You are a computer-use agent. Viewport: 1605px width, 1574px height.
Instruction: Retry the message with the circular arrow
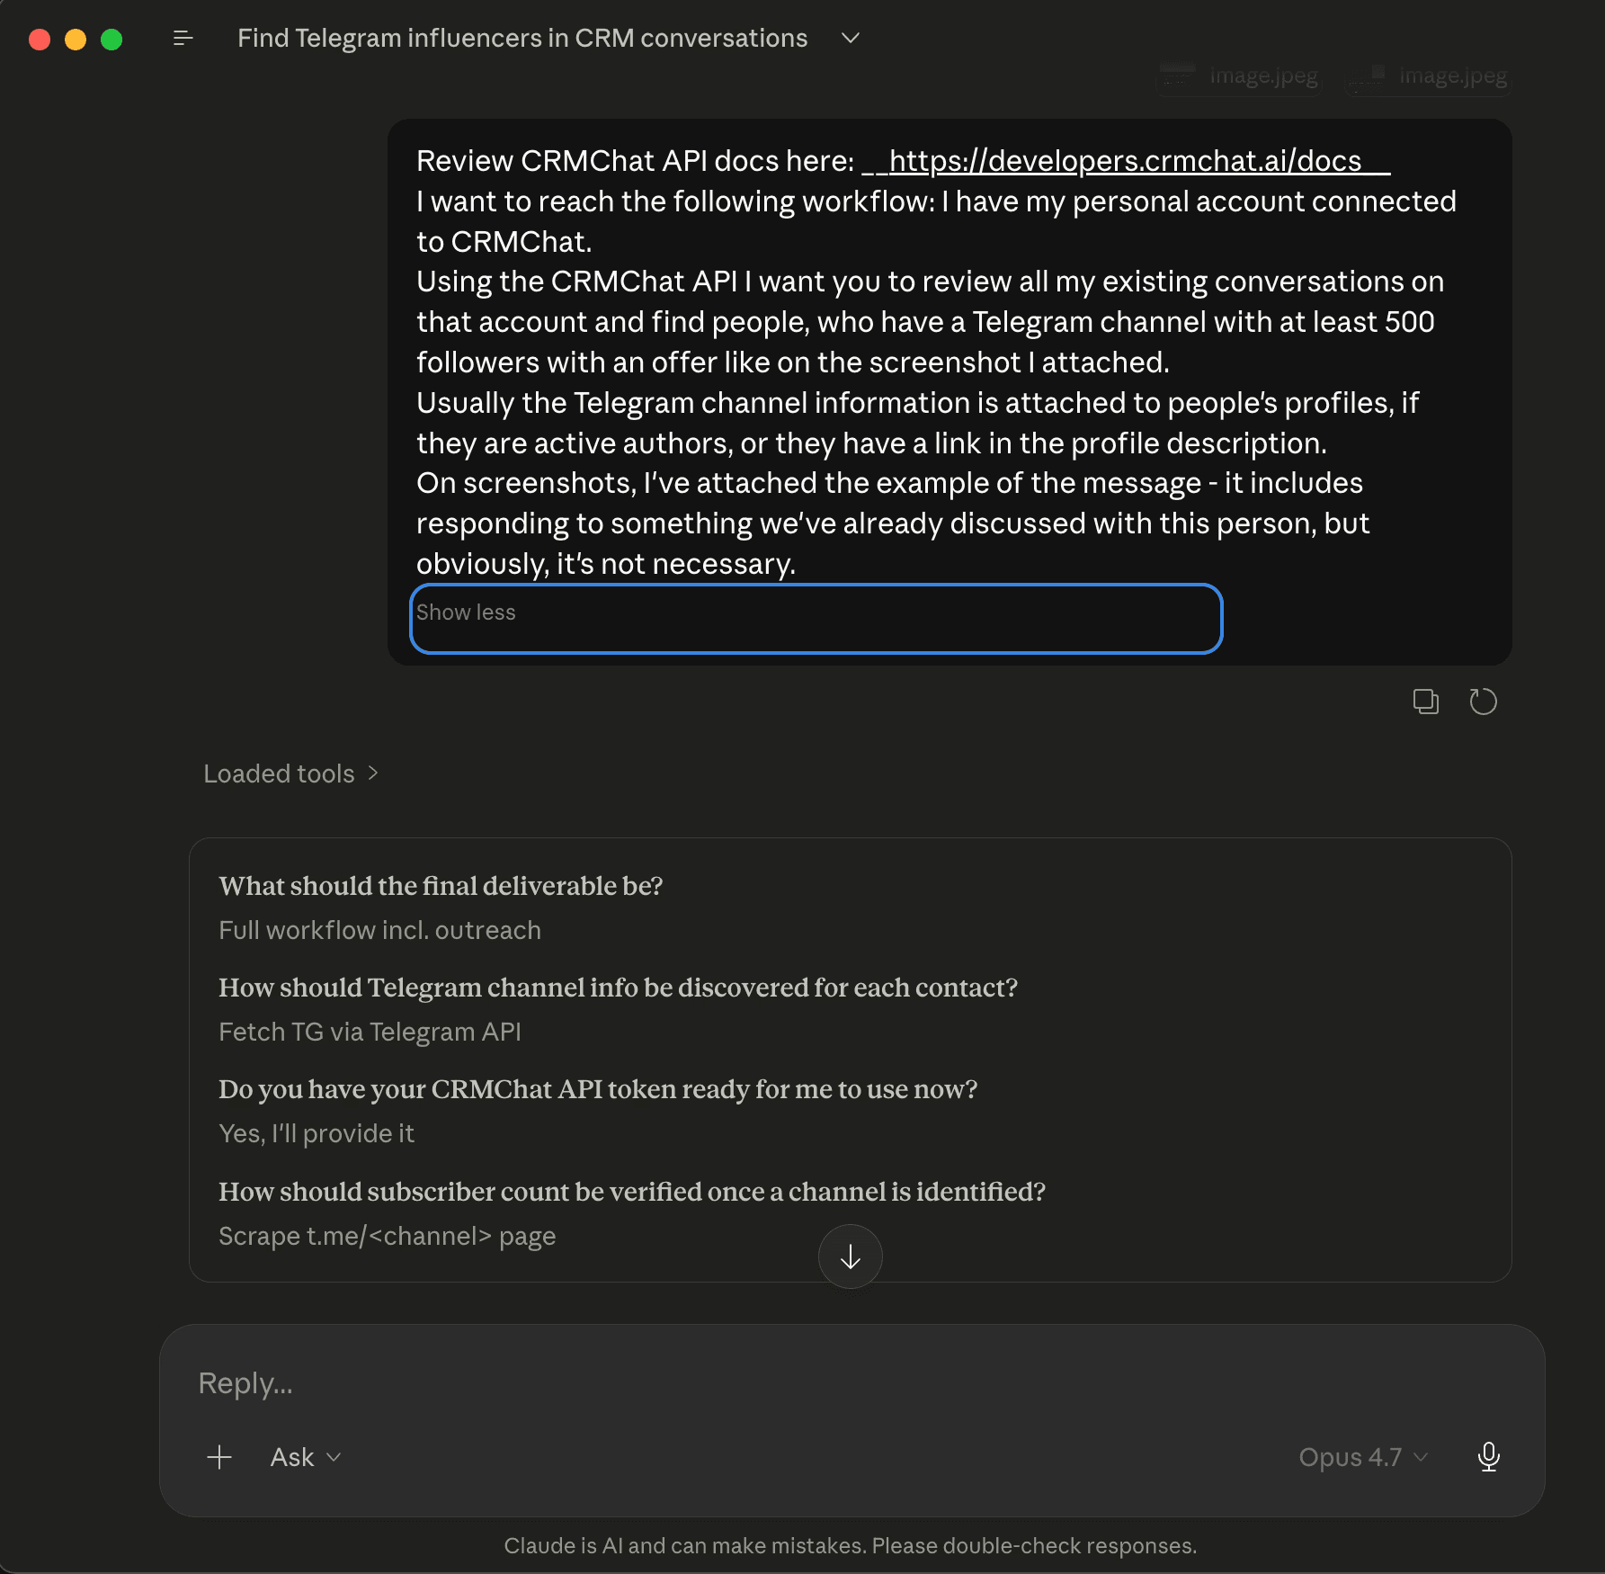(x=1483, y=702)
